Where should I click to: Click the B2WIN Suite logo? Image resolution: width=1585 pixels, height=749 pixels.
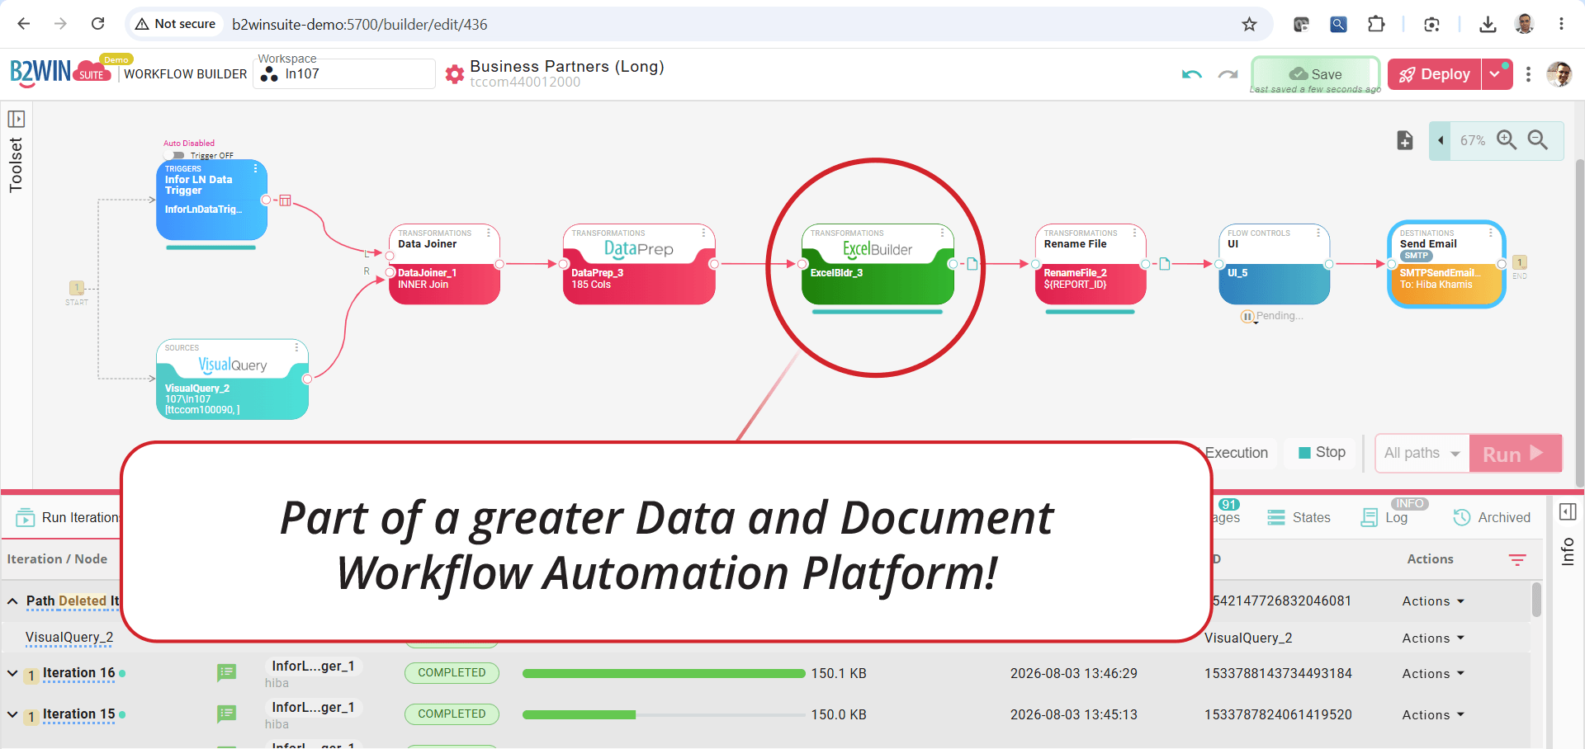[59, 73]
